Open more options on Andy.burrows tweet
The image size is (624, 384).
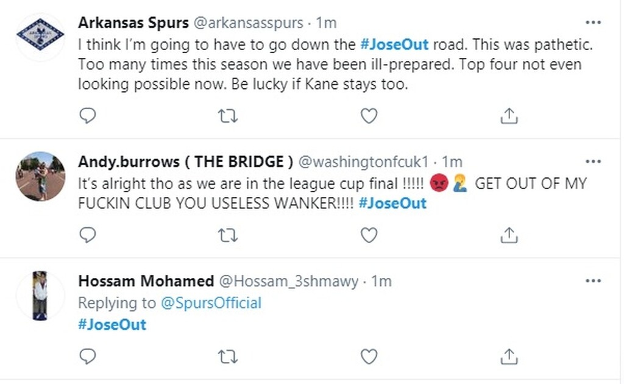pyautogui.click(x=593, y=162)
